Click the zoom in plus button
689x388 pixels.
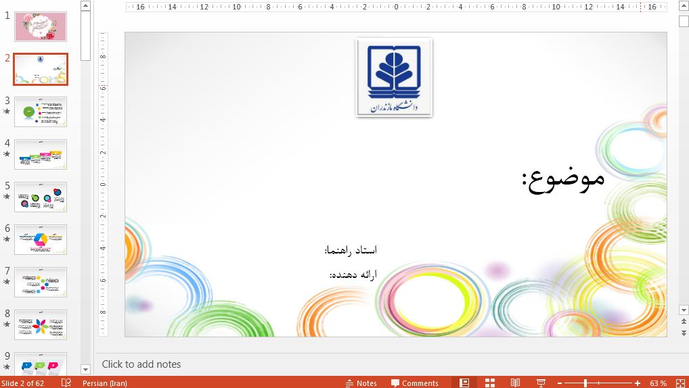pyautogui.click(x=638, y=383)
